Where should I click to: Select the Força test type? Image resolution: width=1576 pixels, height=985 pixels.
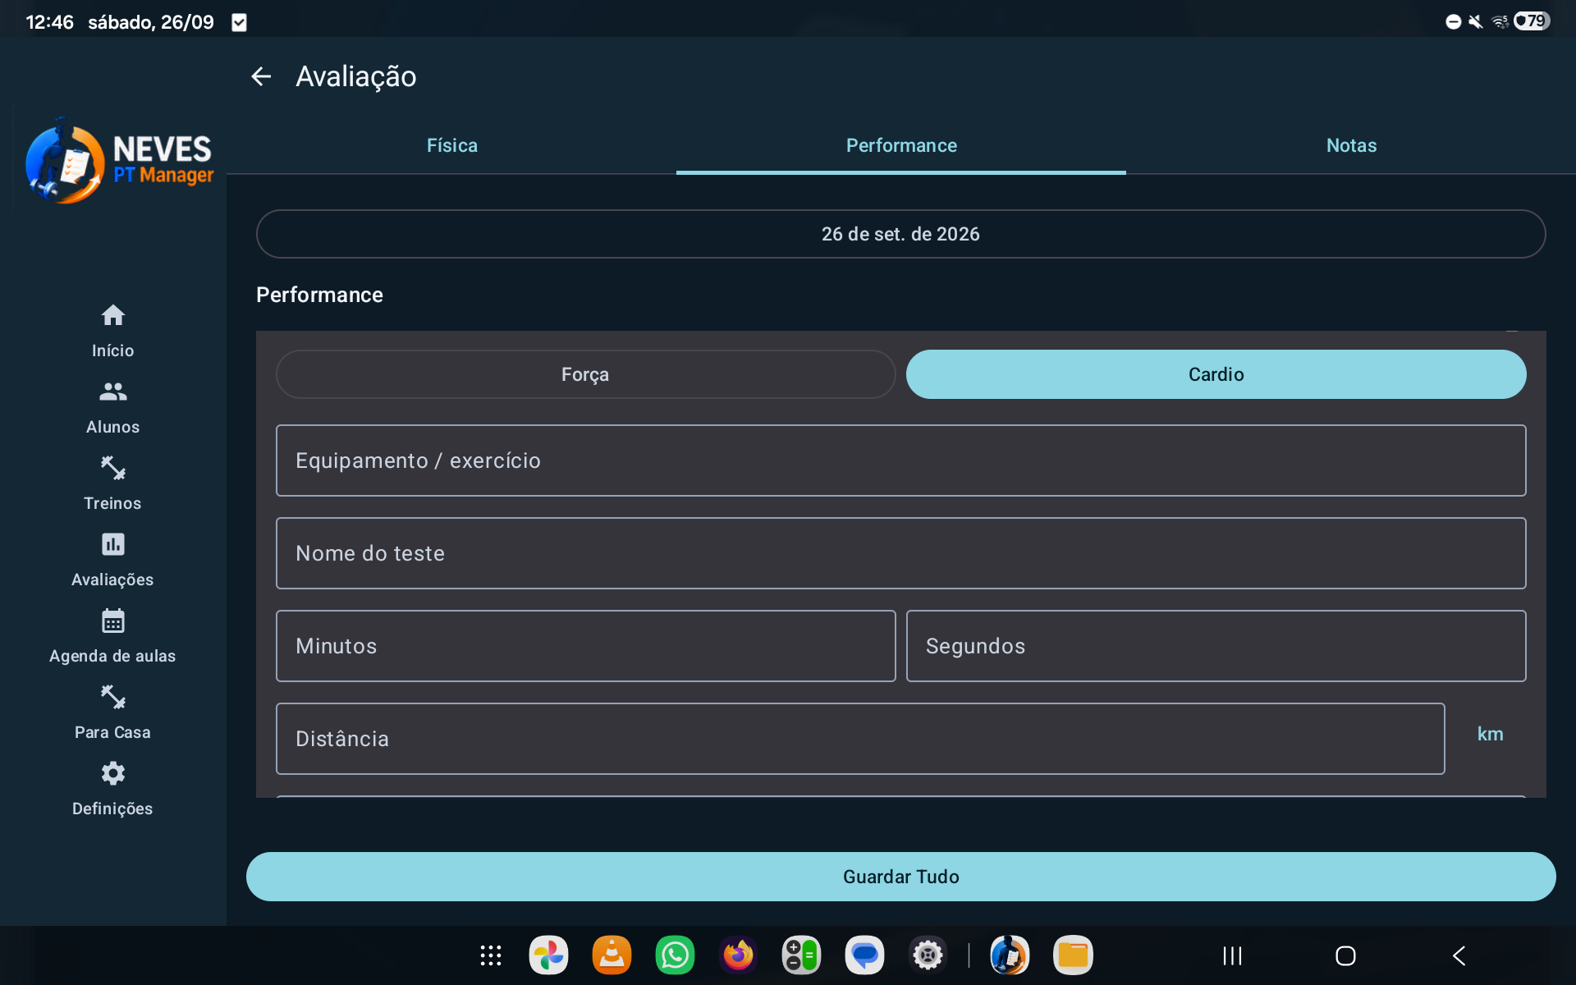(585, 374)
